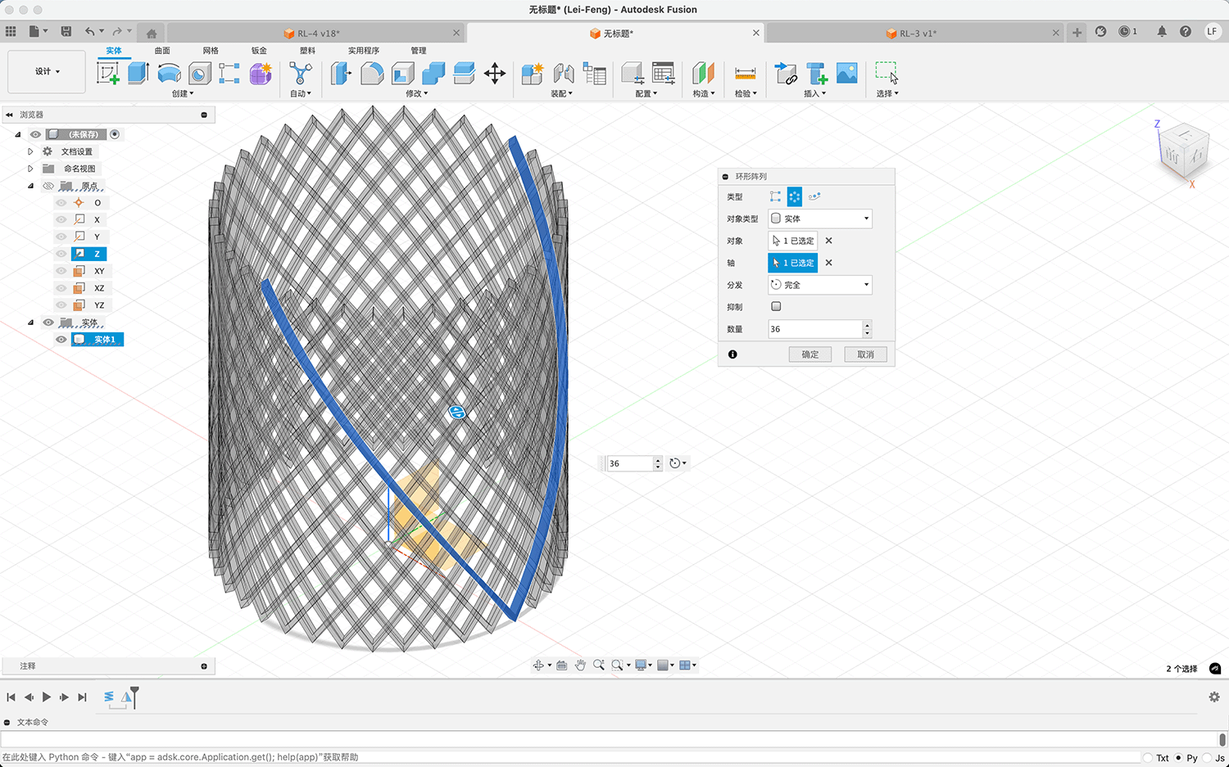Select the Py radio button
Viewport: 1229px width, 767px height.
coord(1179,758)
